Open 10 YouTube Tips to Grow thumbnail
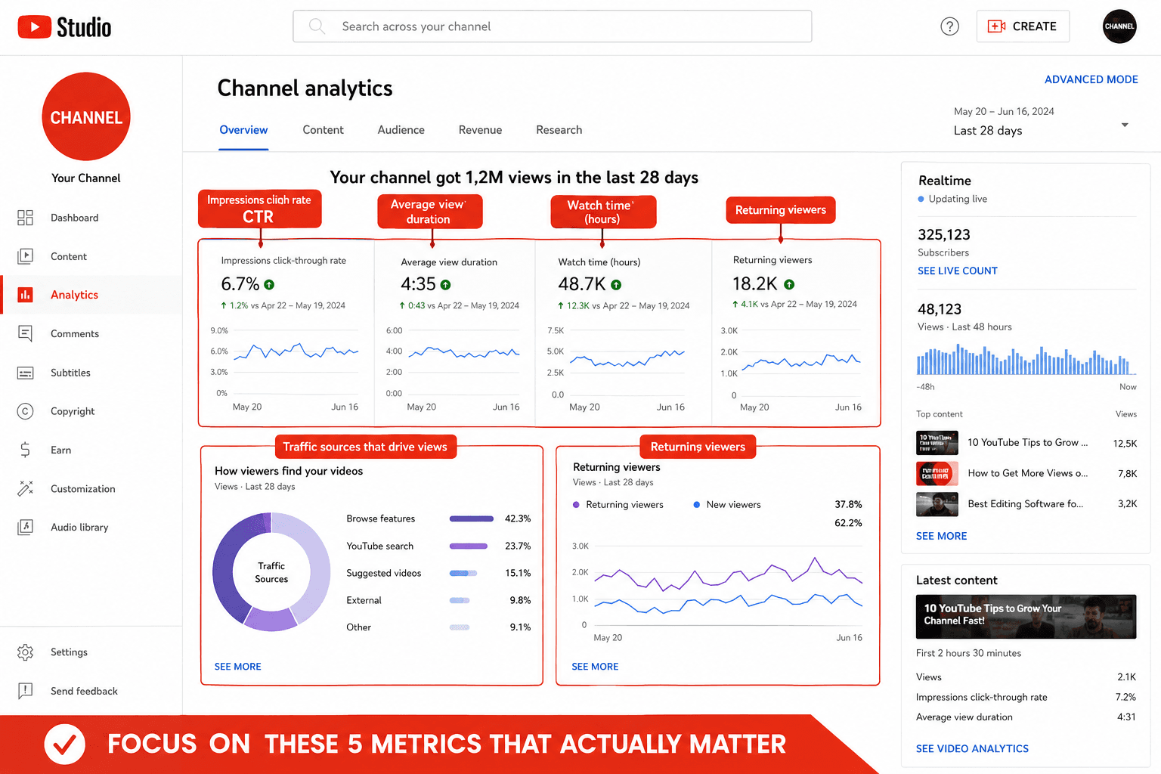1161x774 pixels. [x=937, y=443]
